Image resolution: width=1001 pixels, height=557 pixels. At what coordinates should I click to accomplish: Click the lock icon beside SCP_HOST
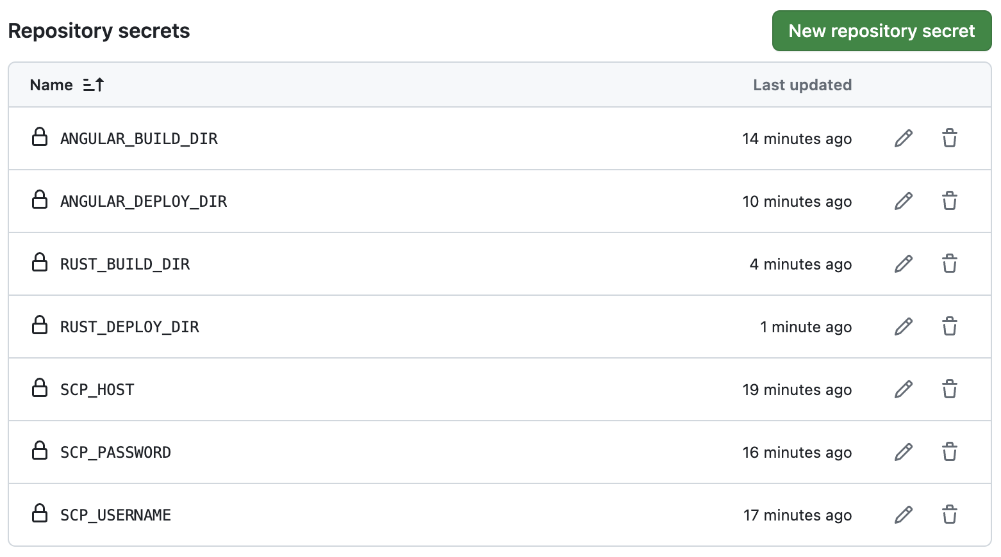40,388
